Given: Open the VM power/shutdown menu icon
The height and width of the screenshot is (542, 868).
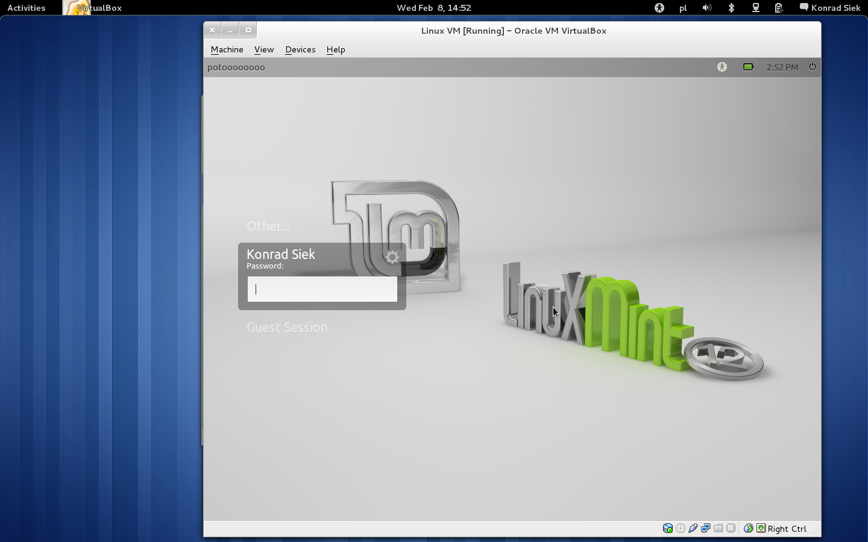Looking at the screenshot, I should click(813, 67).
